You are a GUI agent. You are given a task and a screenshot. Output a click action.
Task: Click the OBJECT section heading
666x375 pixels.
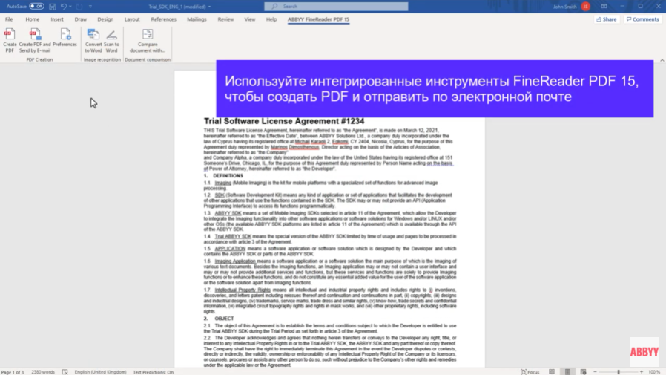(224, 319)
